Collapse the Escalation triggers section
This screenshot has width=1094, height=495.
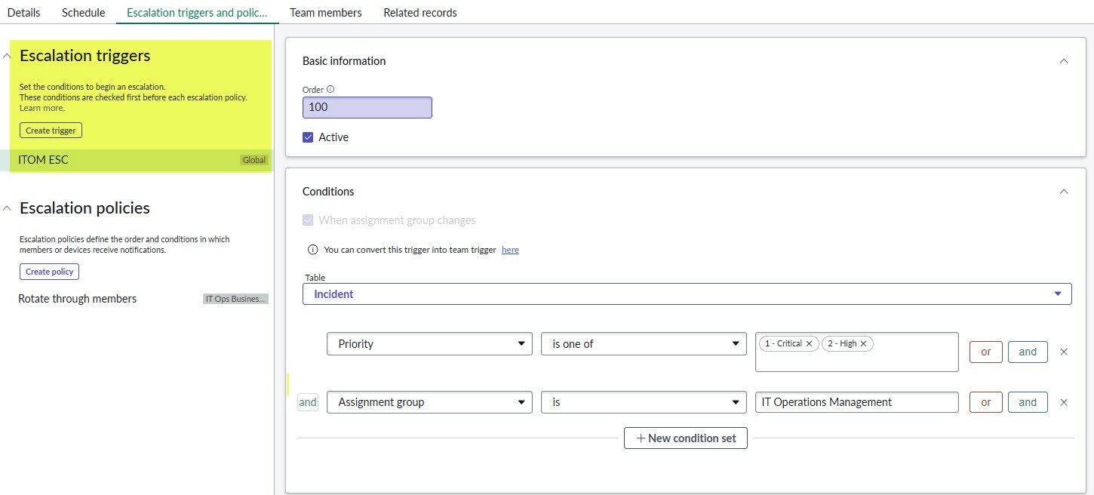coord(7,57)
